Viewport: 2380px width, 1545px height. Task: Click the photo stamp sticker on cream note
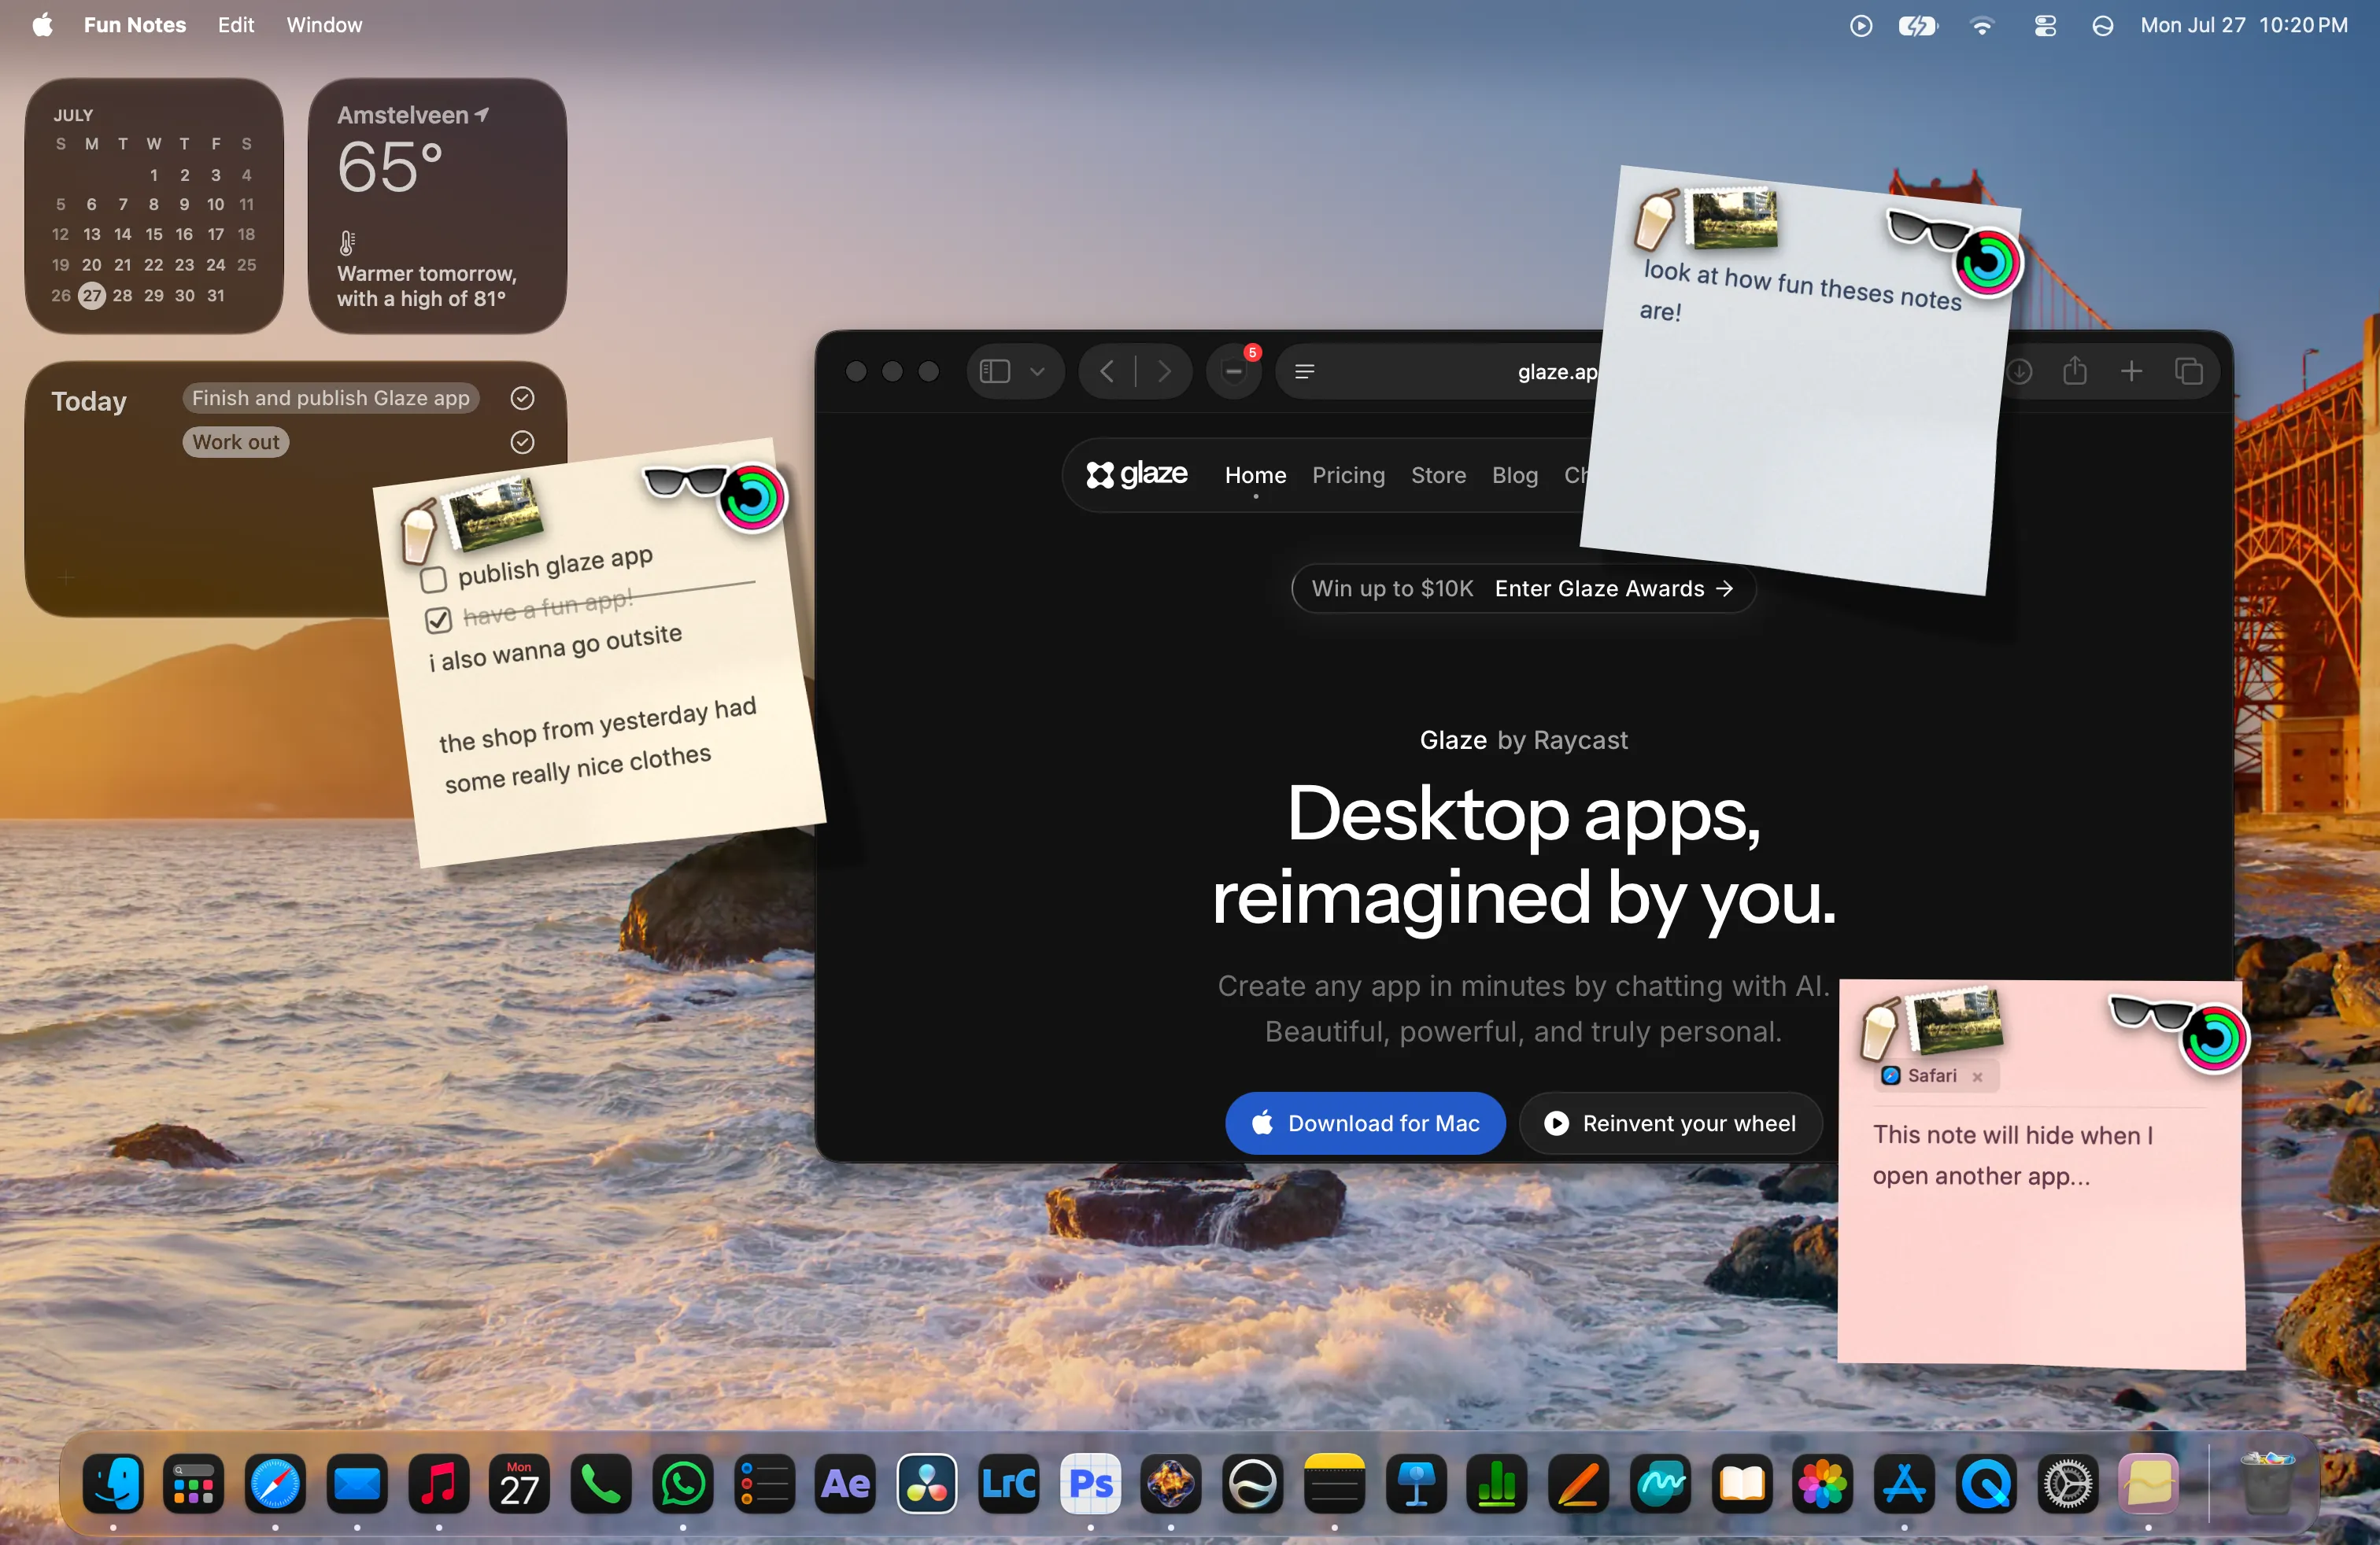494,513
